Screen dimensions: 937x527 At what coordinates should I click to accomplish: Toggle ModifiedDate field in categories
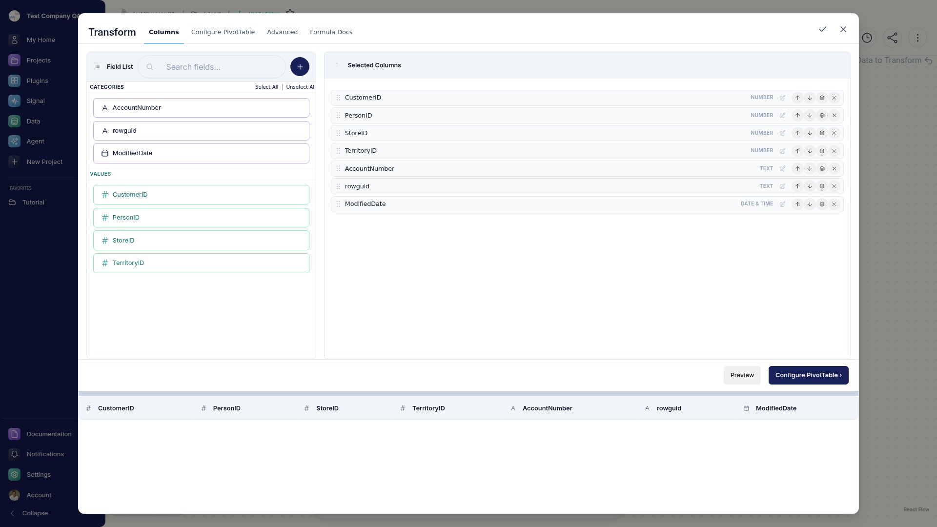(201, 153)
